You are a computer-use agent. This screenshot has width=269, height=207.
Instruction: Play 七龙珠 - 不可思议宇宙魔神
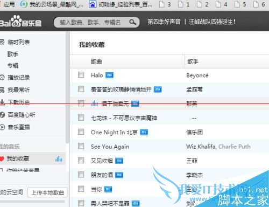point(124,118)
